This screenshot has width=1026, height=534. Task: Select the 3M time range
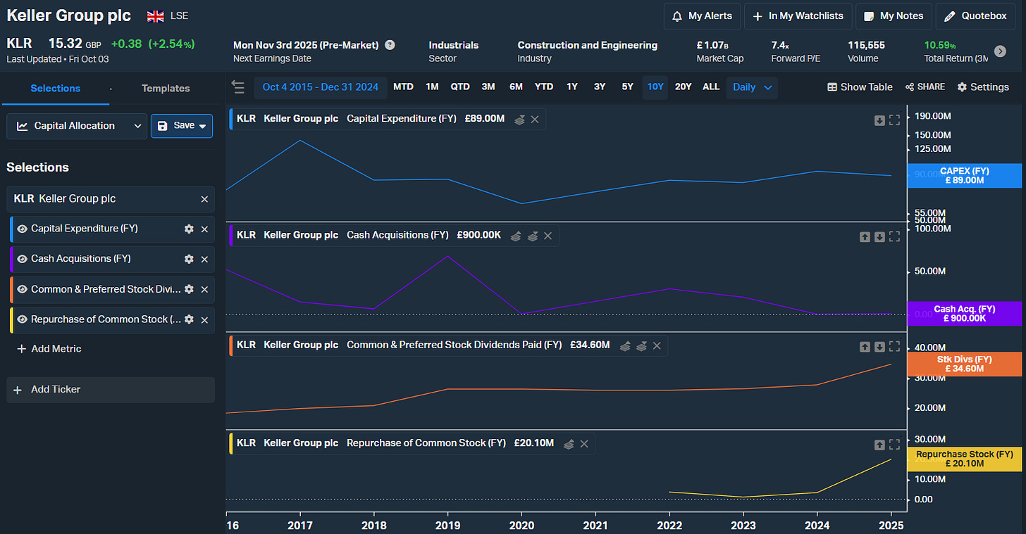click(x=488, y=87)
